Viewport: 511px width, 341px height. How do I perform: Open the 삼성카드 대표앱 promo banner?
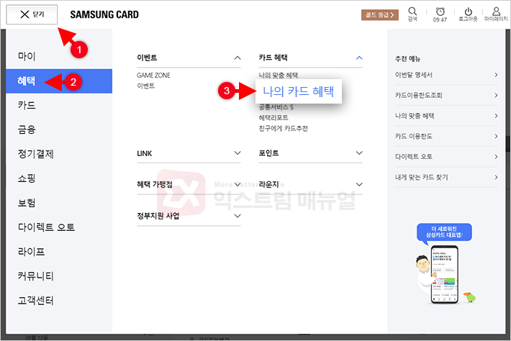[x=445, y=263]
